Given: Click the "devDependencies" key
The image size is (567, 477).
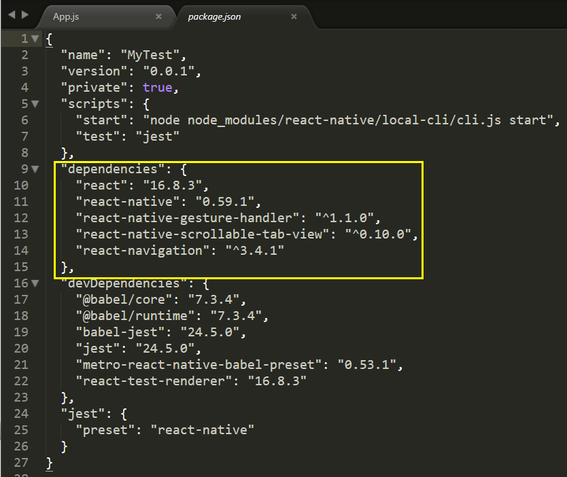Looking at the screenshot, I should 124,283.
